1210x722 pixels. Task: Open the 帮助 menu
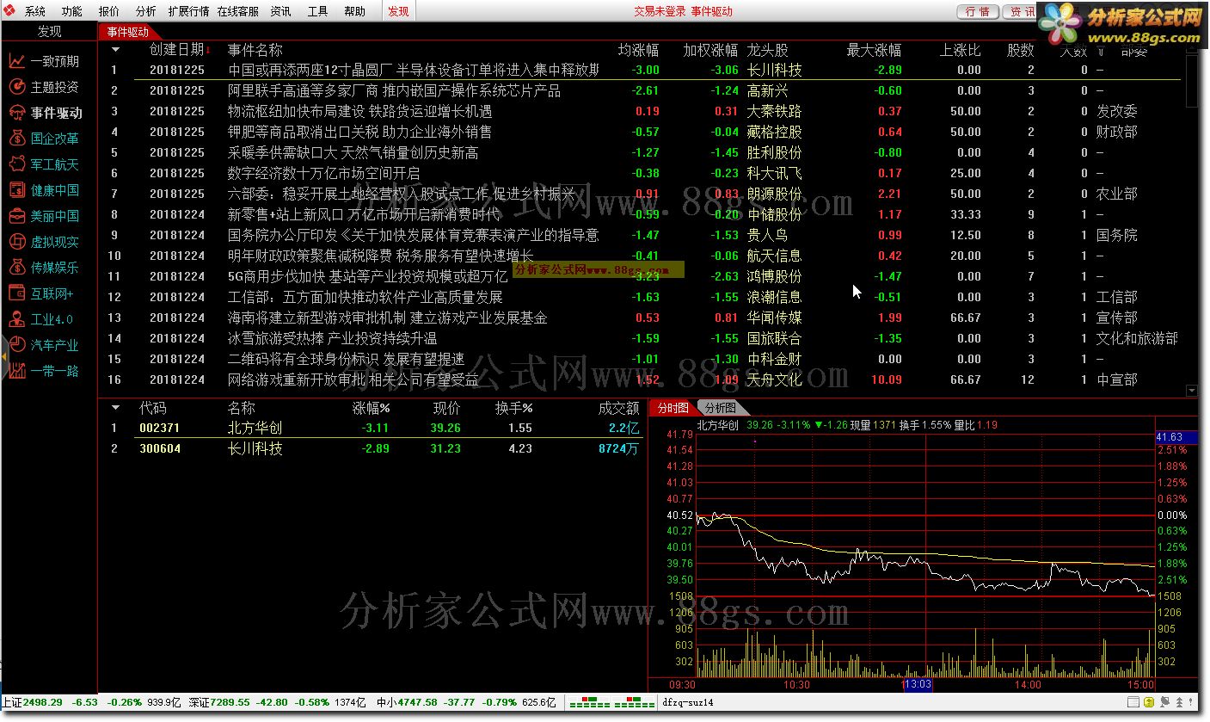click(354, 11)
